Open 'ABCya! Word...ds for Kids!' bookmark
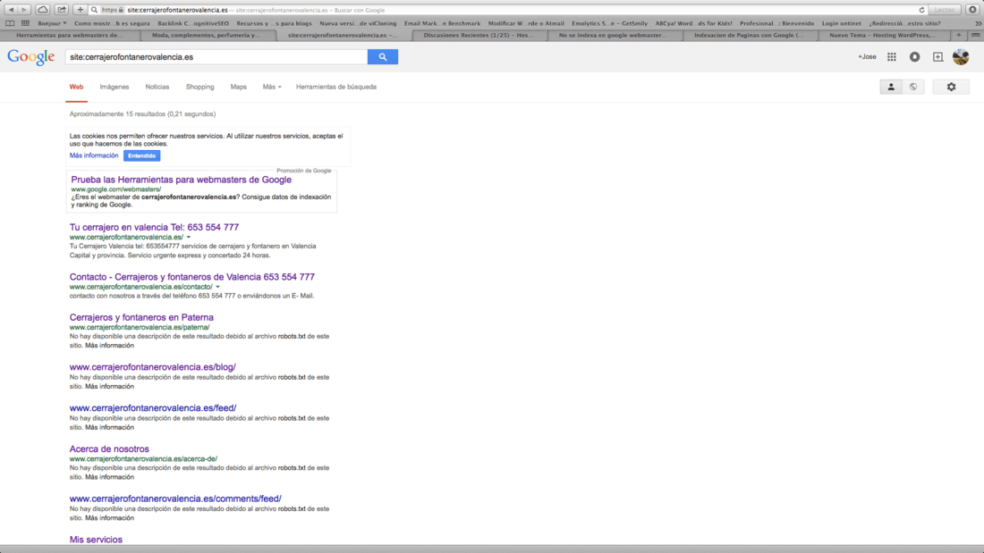Viewport: 984px width, 553px height. [693, 23]
